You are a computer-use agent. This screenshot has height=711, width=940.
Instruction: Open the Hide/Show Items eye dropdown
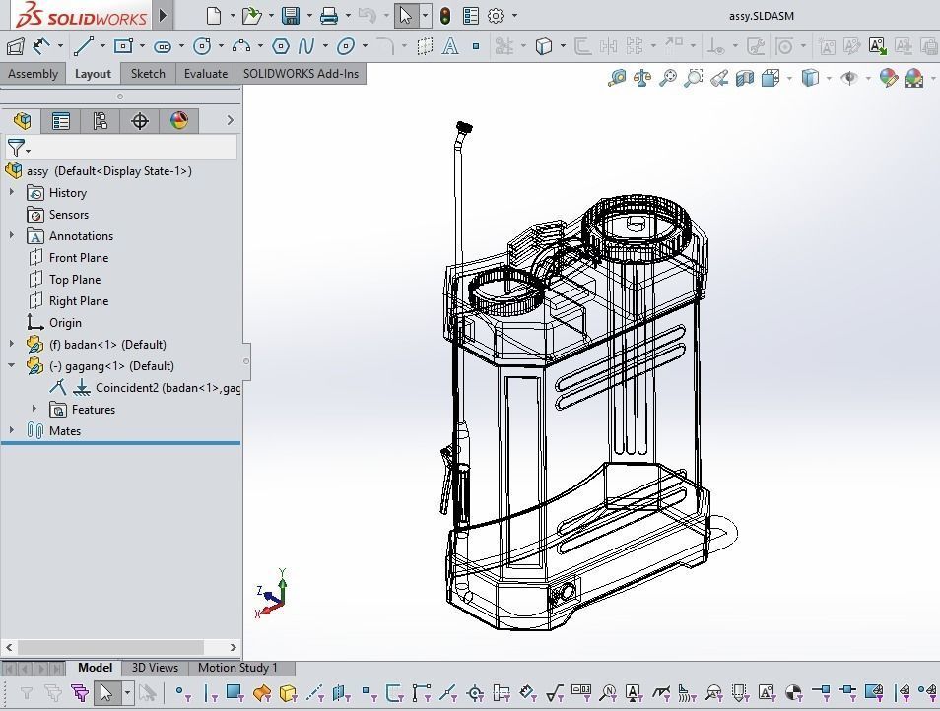click(x=868, y=79)
